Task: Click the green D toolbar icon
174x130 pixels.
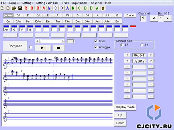Action: point(91,8)
